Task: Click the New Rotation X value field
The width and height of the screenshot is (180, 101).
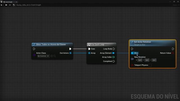Action: point(140,60)
